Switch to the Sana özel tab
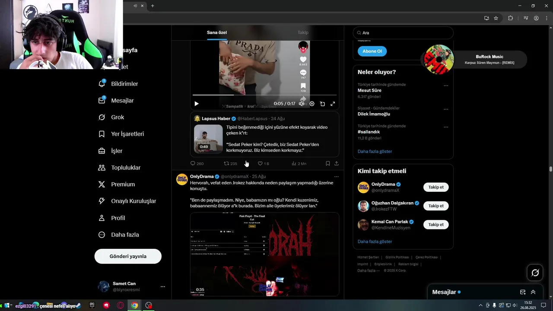This screenshot has width=553, height=311. click(217, 32)
